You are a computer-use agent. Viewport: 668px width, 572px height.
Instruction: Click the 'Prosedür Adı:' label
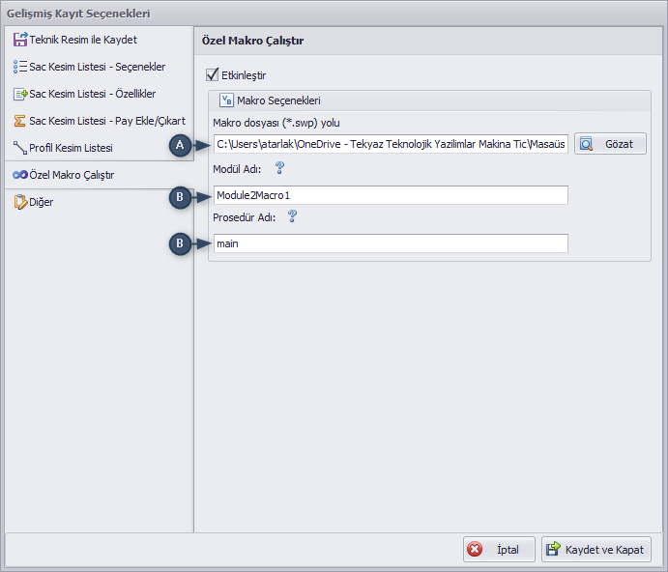[245, 217]
